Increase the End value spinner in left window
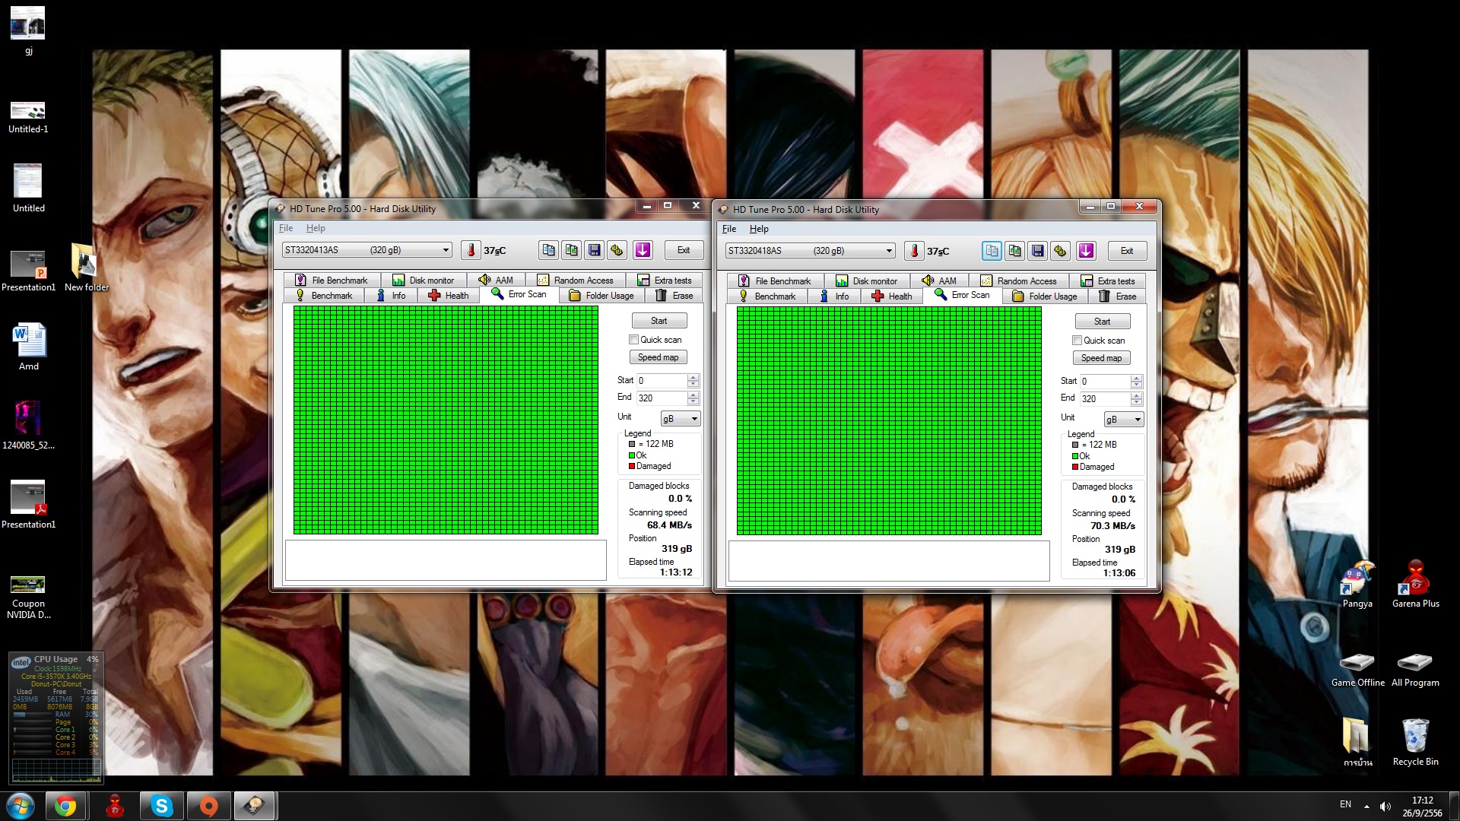 tap(693, 395)
